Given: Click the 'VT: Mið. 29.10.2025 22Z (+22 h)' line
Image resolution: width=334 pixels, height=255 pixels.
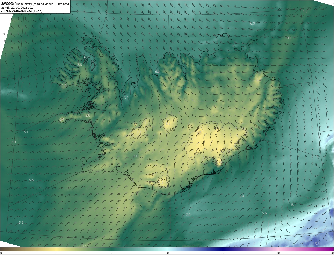Looking at the screenshot, I should [x=21, y=11].
